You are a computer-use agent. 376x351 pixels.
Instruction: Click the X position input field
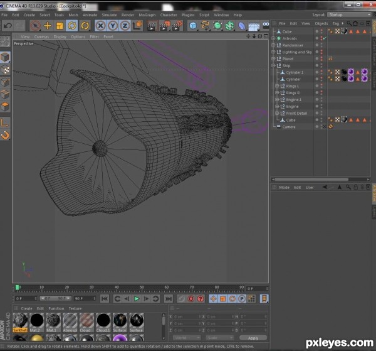(186, 316)
